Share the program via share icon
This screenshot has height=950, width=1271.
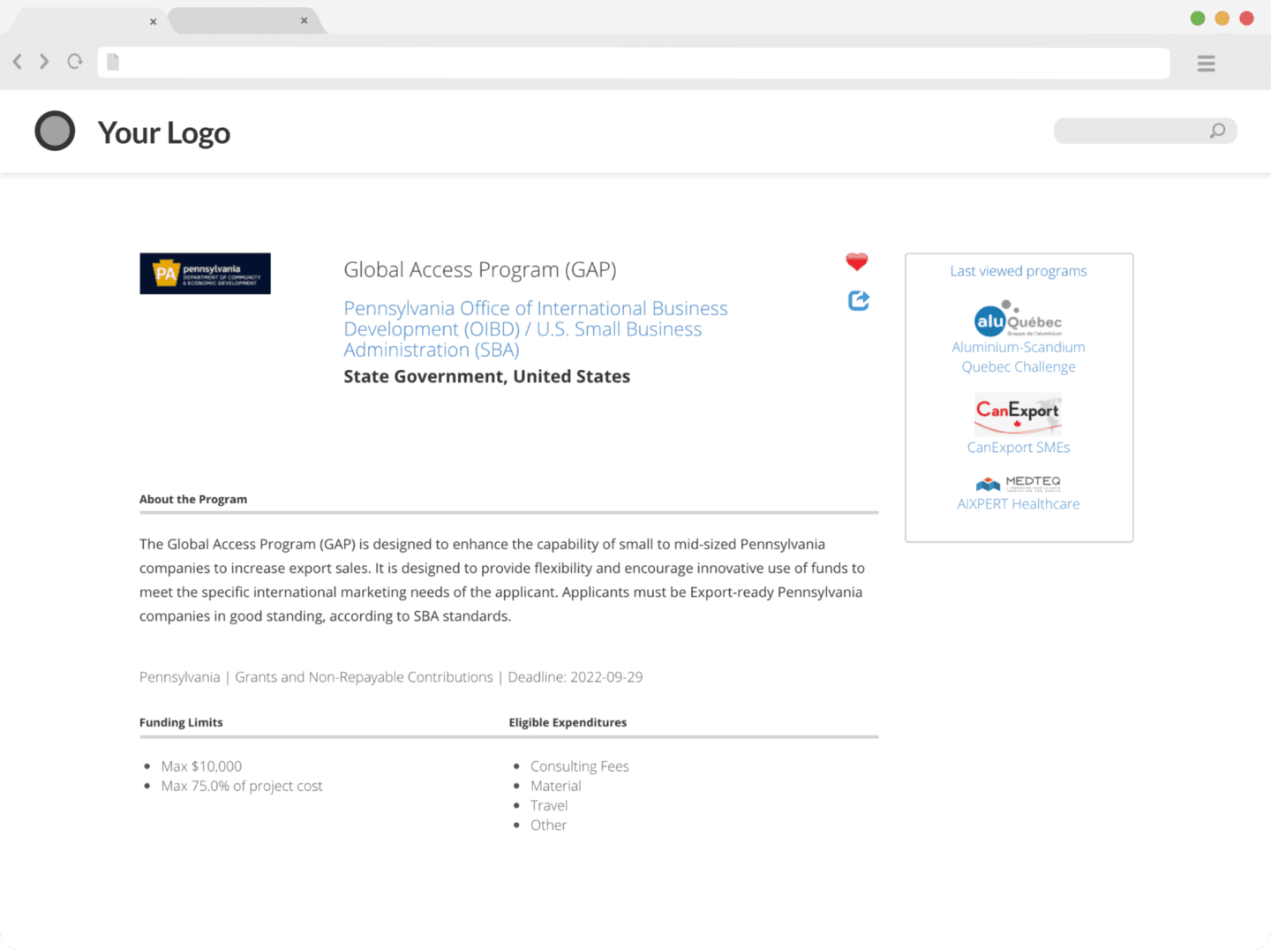pos(859,301)
